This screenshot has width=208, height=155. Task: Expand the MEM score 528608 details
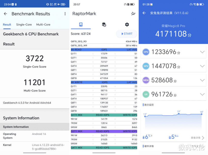click(x=202, y=80)
